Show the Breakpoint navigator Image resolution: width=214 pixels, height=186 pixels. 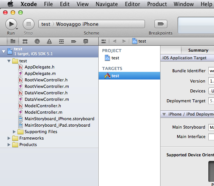pyautogui.click(x=74, y=41)
